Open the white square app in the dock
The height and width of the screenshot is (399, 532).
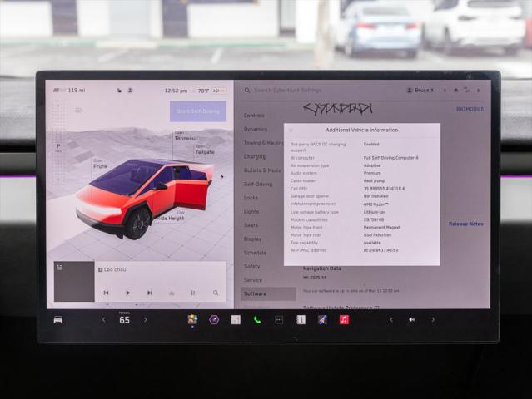(236, 320)
